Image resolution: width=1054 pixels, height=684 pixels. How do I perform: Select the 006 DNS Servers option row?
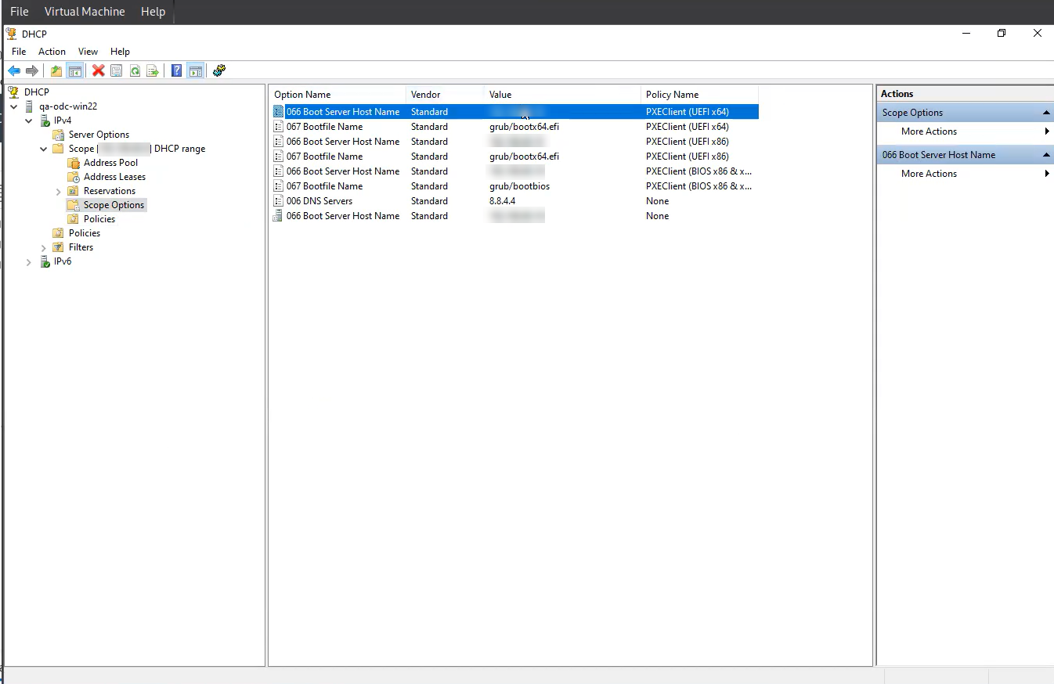click(337, 200)
